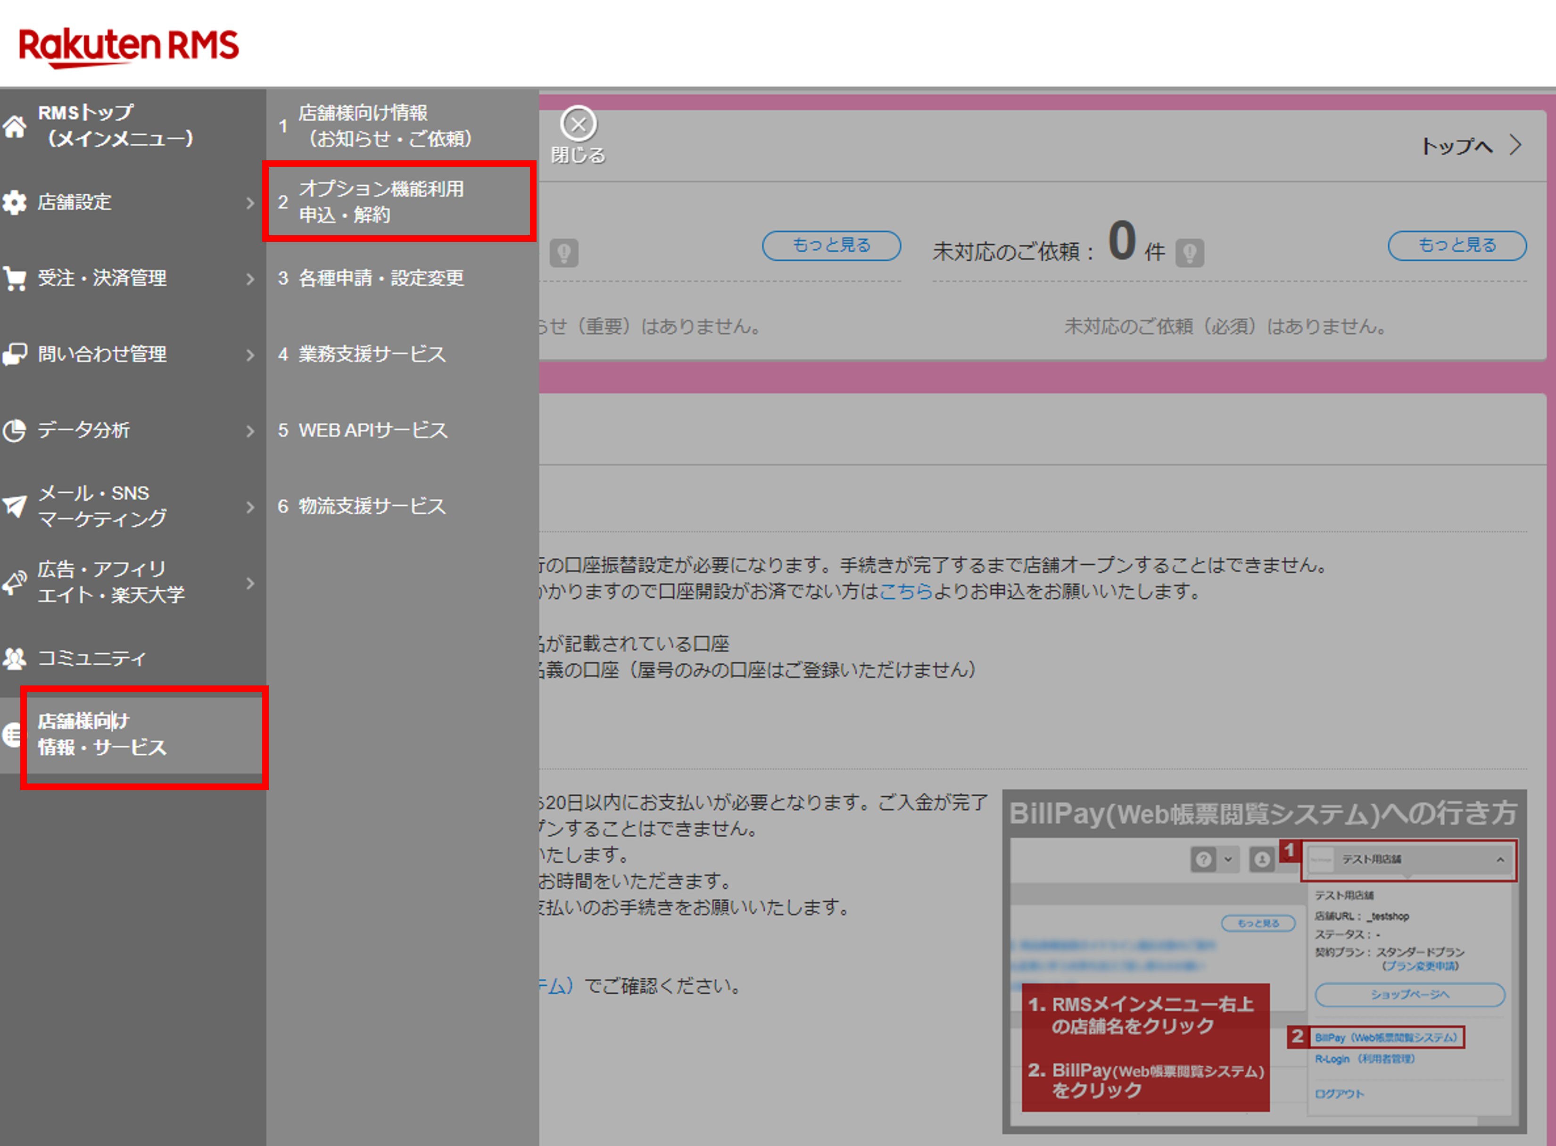Select the pie chart icon for データ分析
Image resolution: width=1556 pixels, height=1146 pixels.
14,430
